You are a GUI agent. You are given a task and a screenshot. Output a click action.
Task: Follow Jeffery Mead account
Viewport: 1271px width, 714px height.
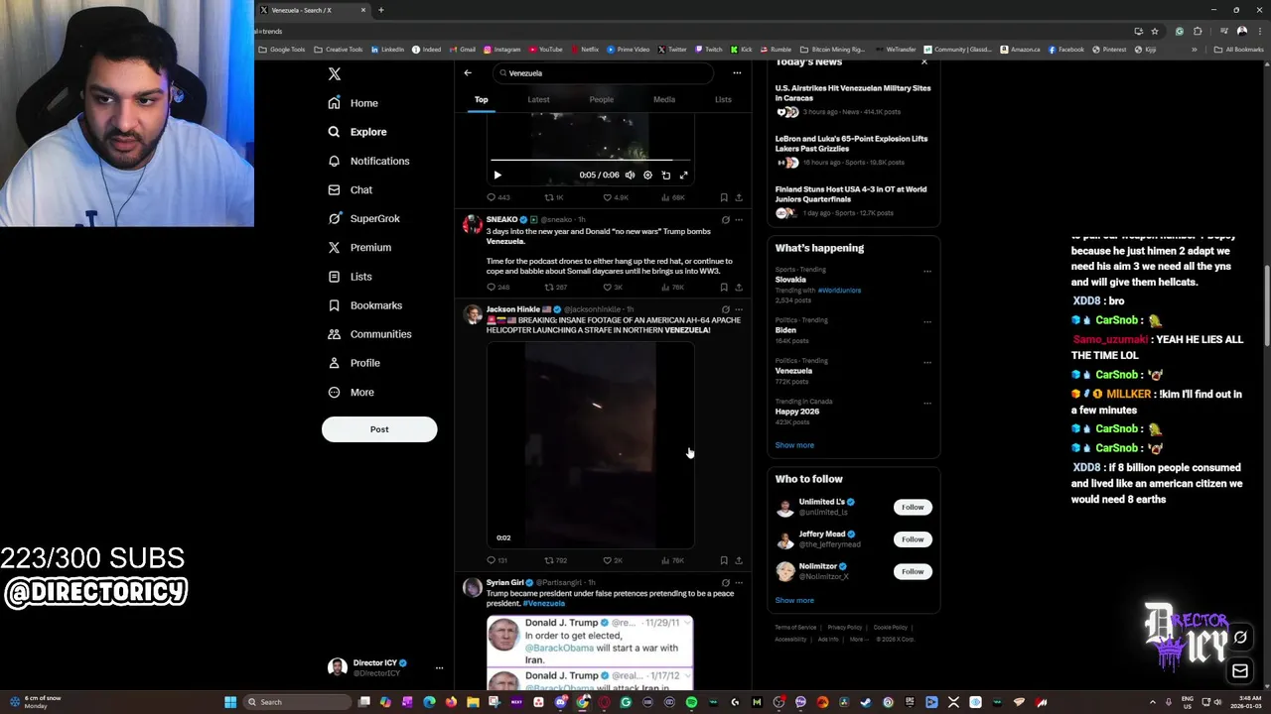click(913, 539)
